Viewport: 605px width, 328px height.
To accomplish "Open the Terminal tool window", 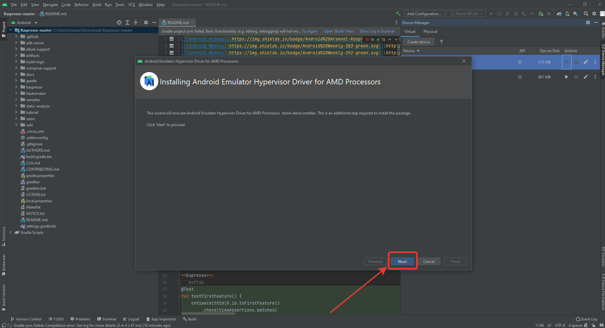I will click(107, 319).
